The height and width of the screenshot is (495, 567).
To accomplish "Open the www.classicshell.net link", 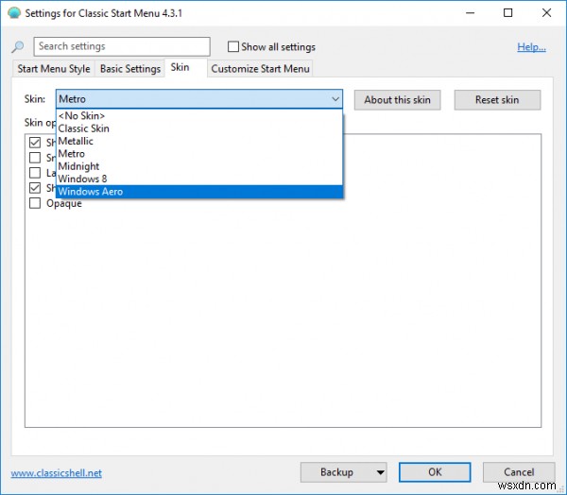I will pyautogui.click(x=57, y=473).
